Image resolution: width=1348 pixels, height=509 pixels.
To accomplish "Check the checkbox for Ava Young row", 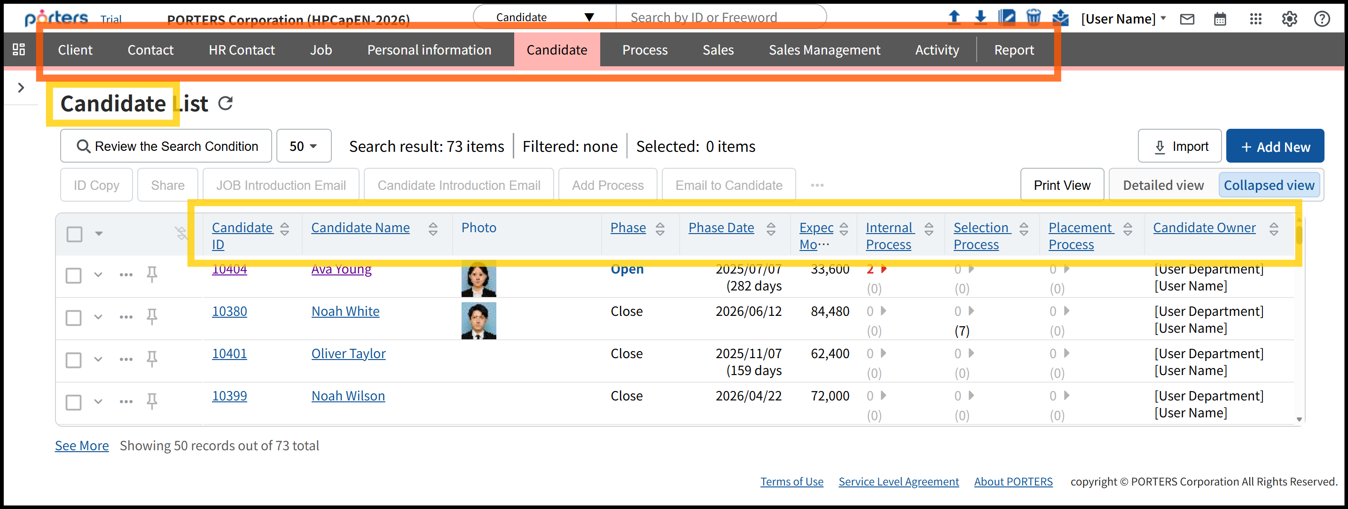I will point(74,275).
